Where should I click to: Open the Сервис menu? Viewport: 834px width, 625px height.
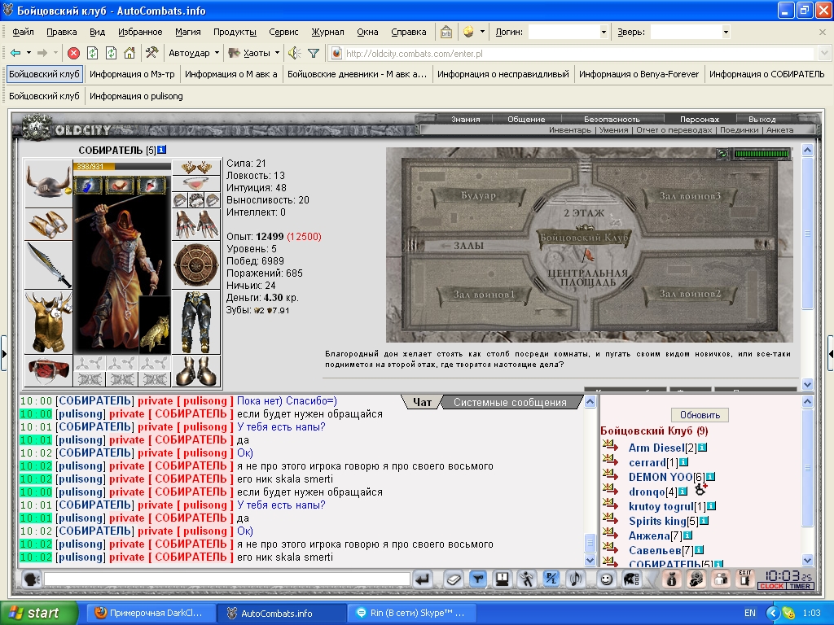[x=283, y=32]
